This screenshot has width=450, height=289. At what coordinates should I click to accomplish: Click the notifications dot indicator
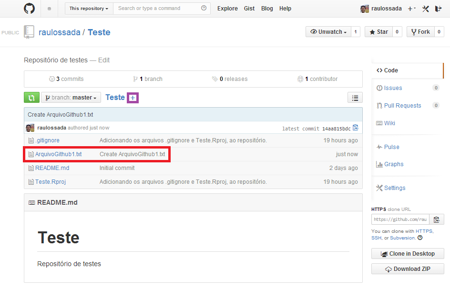click(x=50, y=9)
